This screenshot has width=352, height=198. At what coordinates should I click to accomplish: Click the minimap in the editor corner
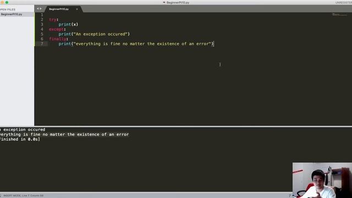340,15
